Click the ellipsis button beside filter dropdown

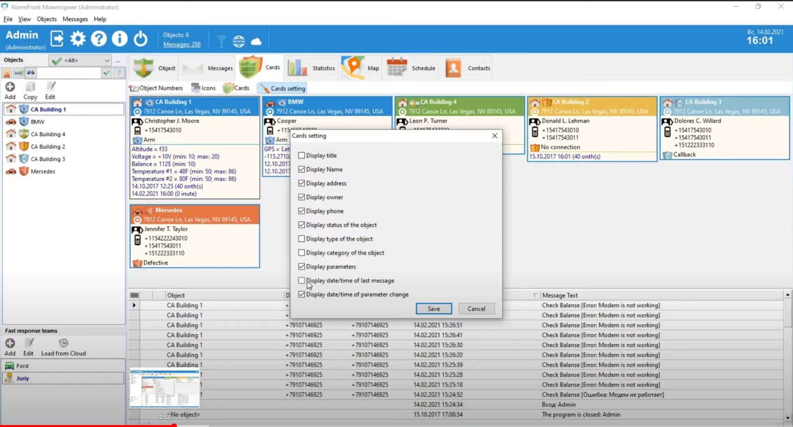[x=118, y=60]
